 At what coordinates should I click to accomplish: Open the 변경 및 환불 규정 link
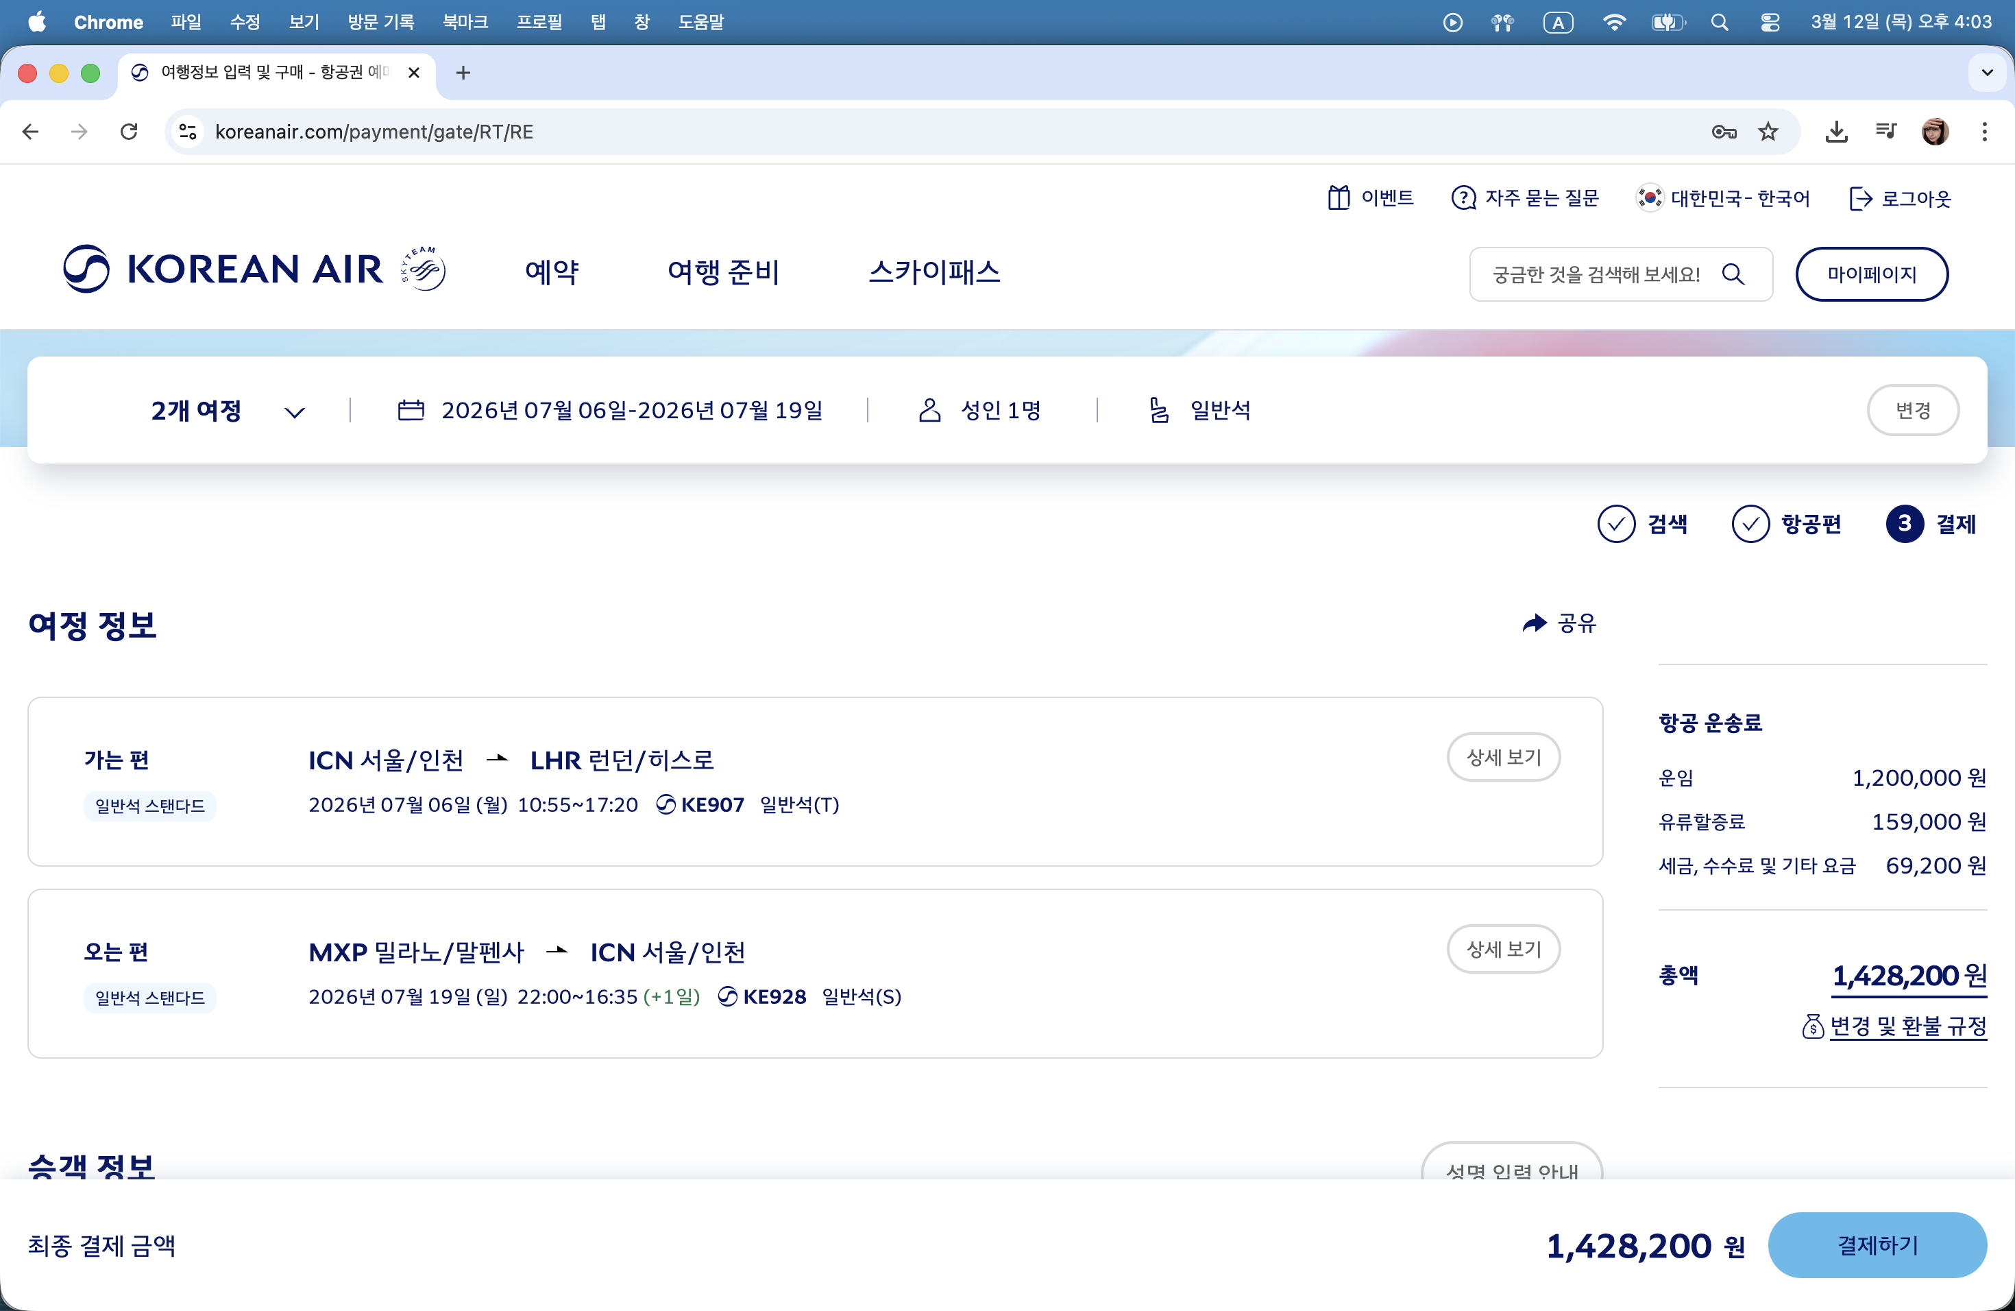[x=1907, y=1026]
